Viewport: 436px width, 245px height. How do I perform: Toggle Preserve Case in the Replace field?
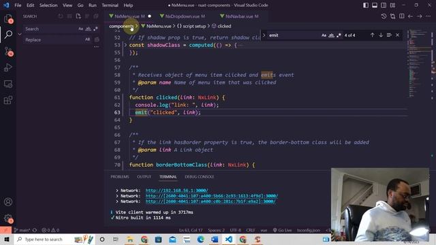point(87,39)
